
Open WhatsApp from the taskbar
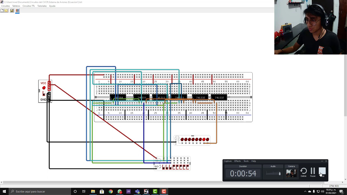click(x=120, y=191)
